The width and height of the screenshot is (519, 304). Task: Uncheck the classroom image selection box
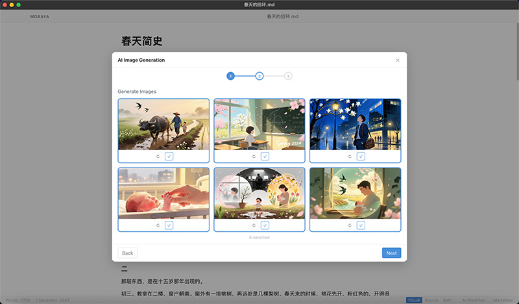265,156
